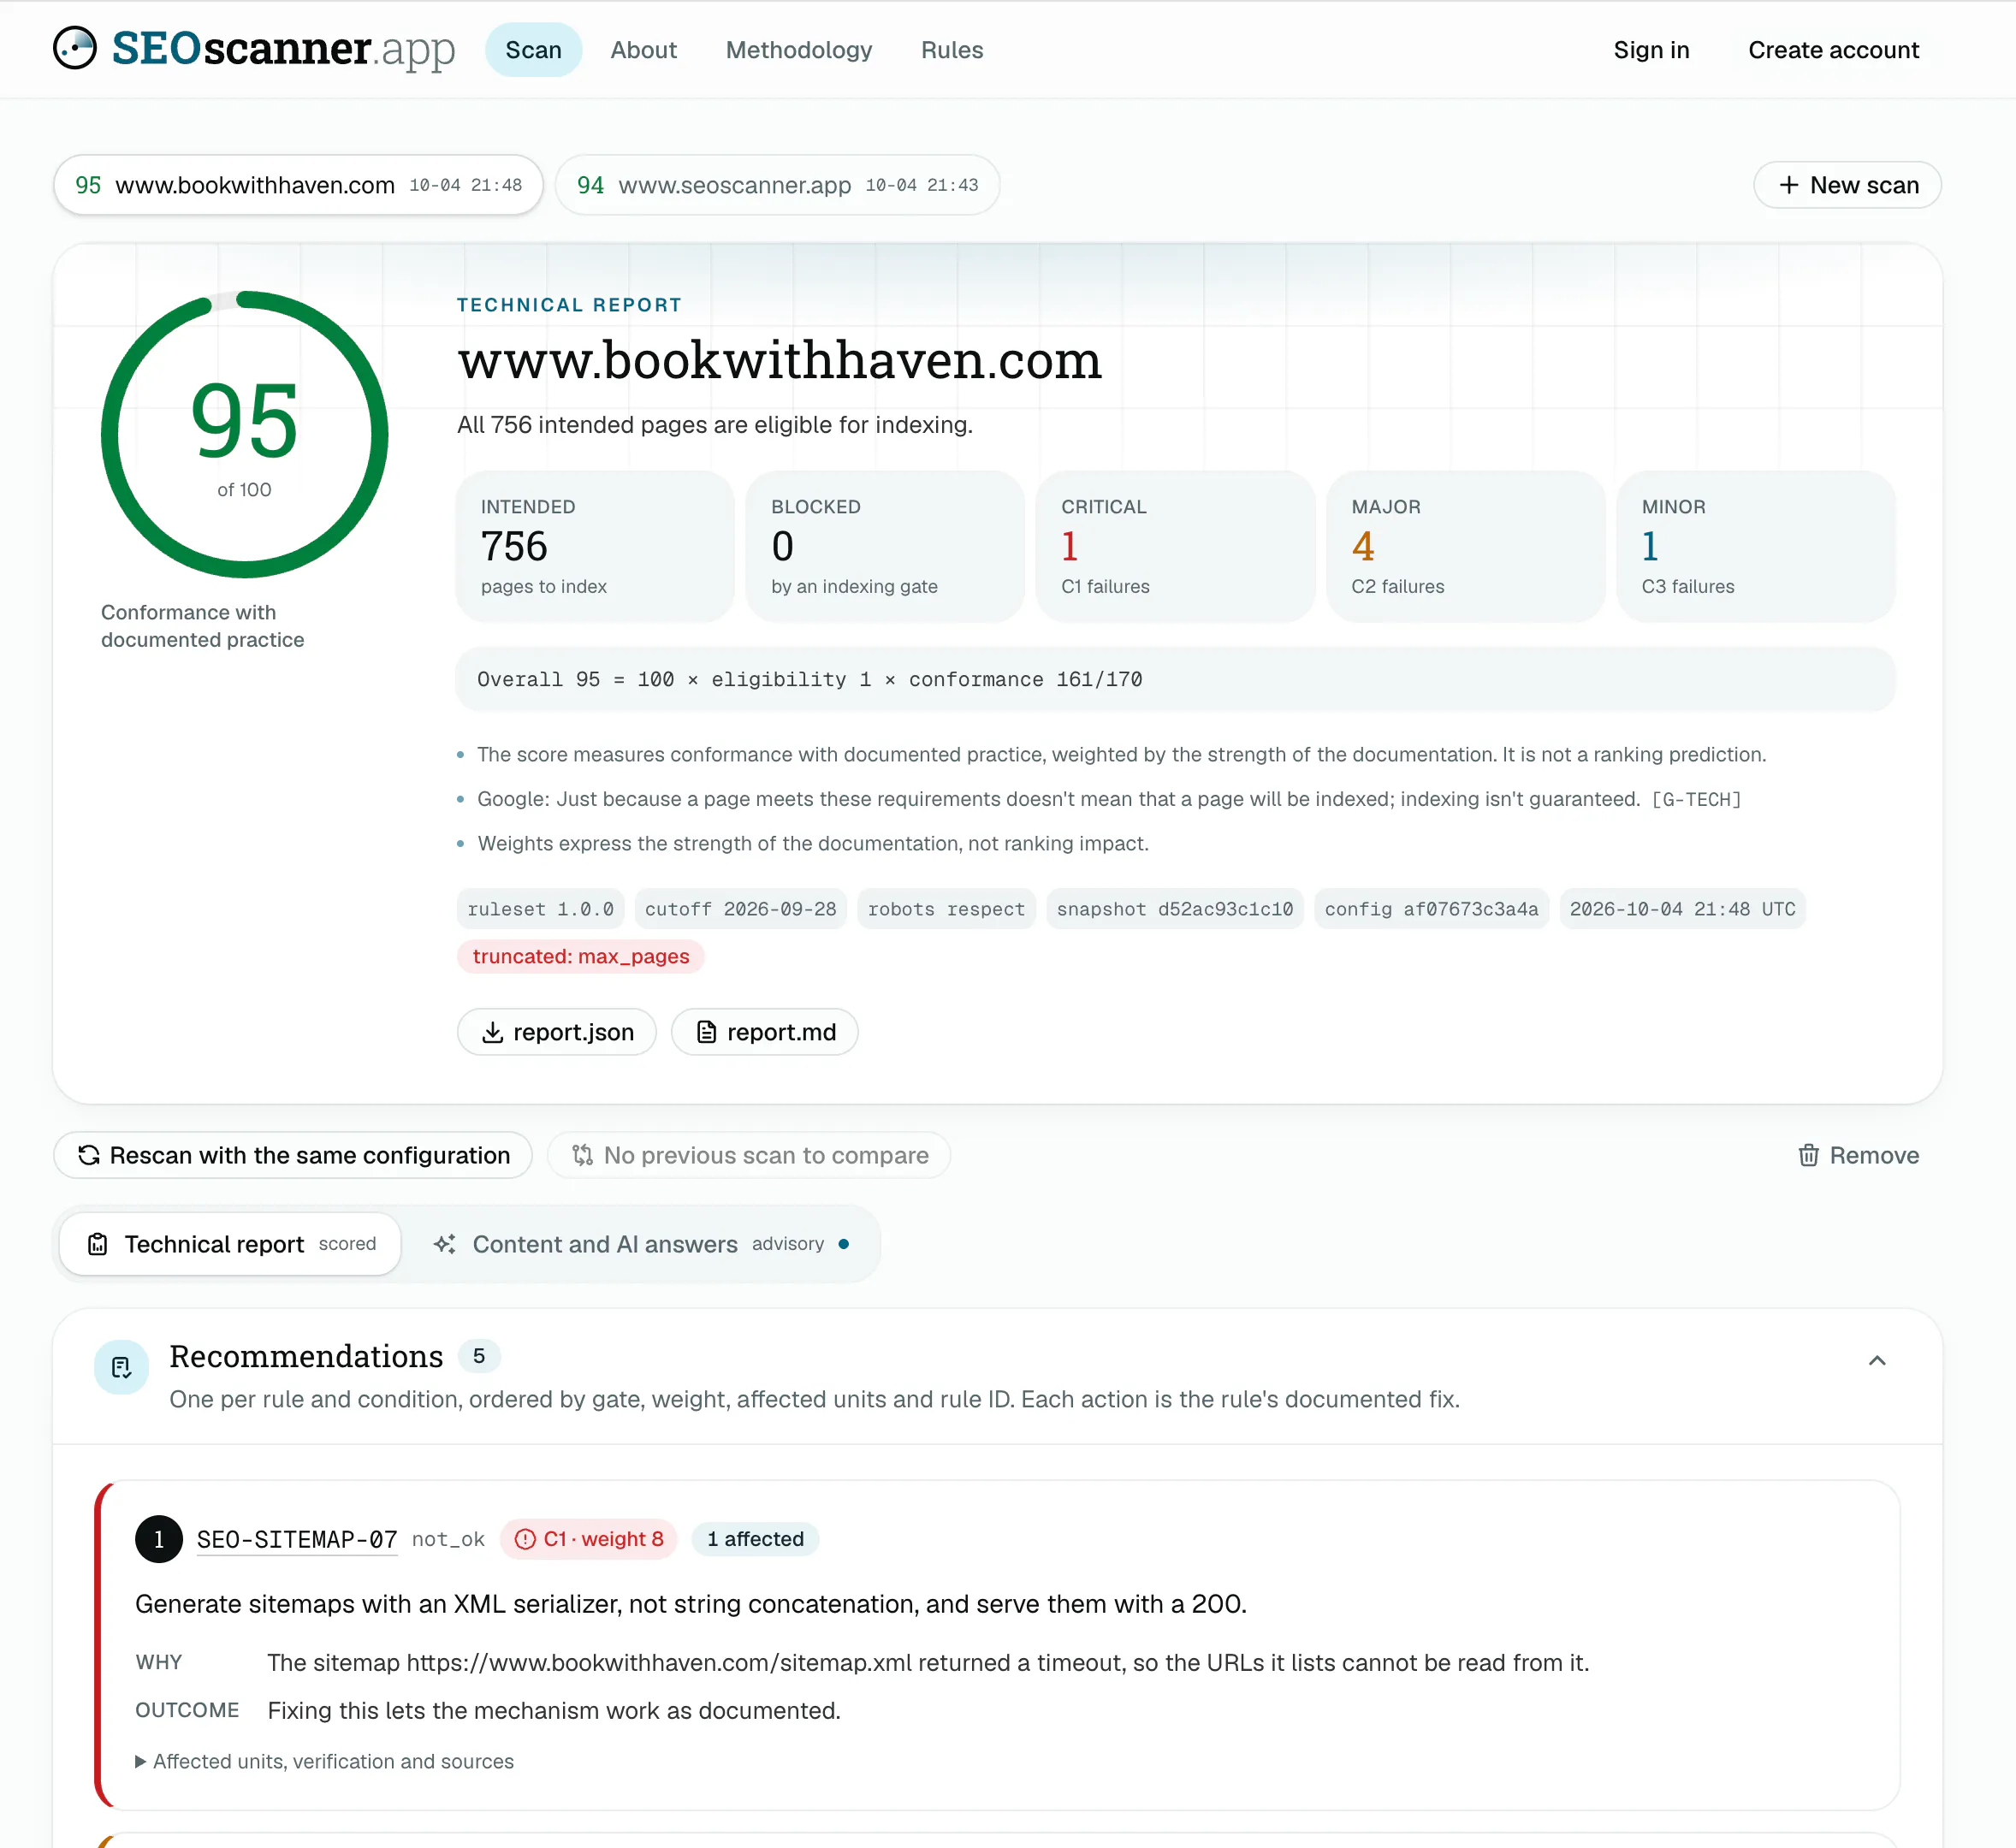
Task: Click the ruleset 1.0.0 tag
Action: pos(540,909)
